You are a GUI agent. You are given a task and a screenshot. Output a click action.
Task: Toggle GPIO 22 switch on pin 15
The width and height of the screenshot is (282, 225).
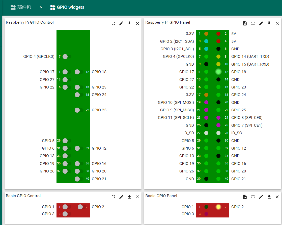(67, 87)
